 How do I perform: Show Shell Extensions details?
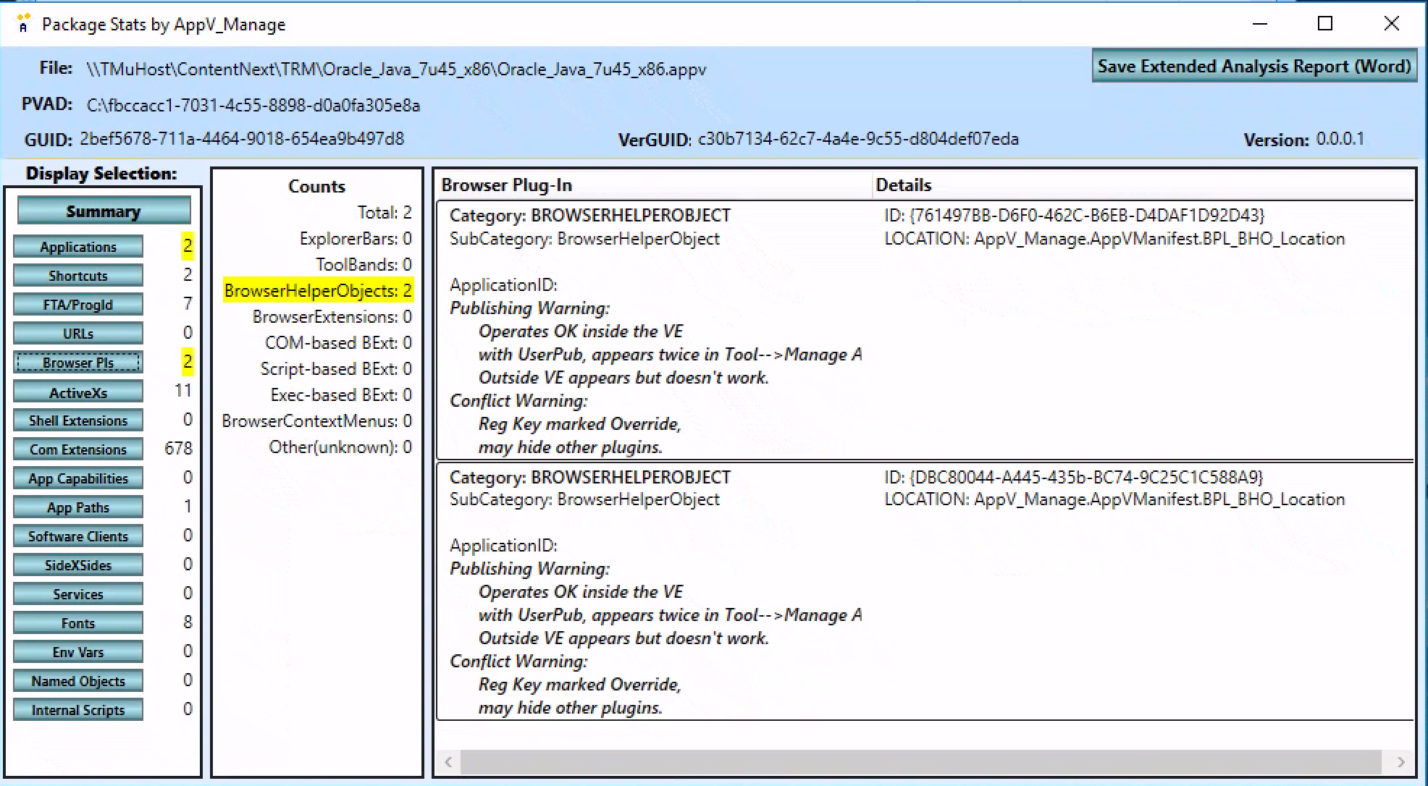pyautogui.click(x=78, y=420)
